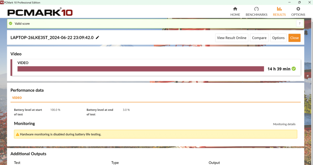Click the 'Test' column header
Image resolution: width=313 pixels, height=165 pixels.
pos(17,163)
